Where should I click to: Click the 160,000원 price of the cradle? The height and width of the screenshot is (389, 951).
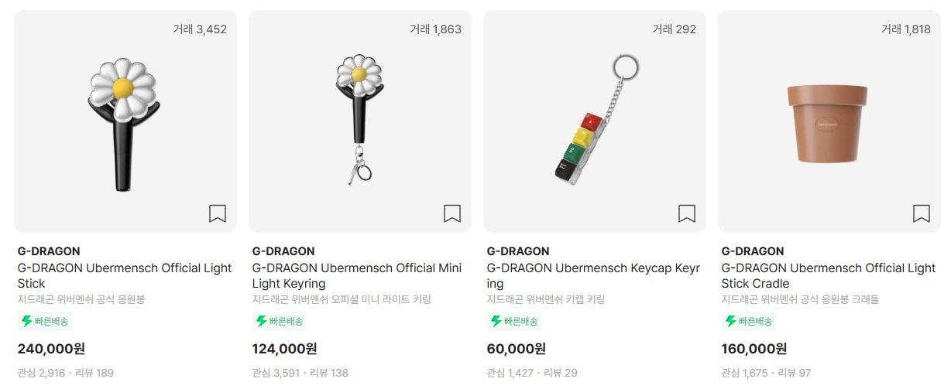tap(754, 349)
